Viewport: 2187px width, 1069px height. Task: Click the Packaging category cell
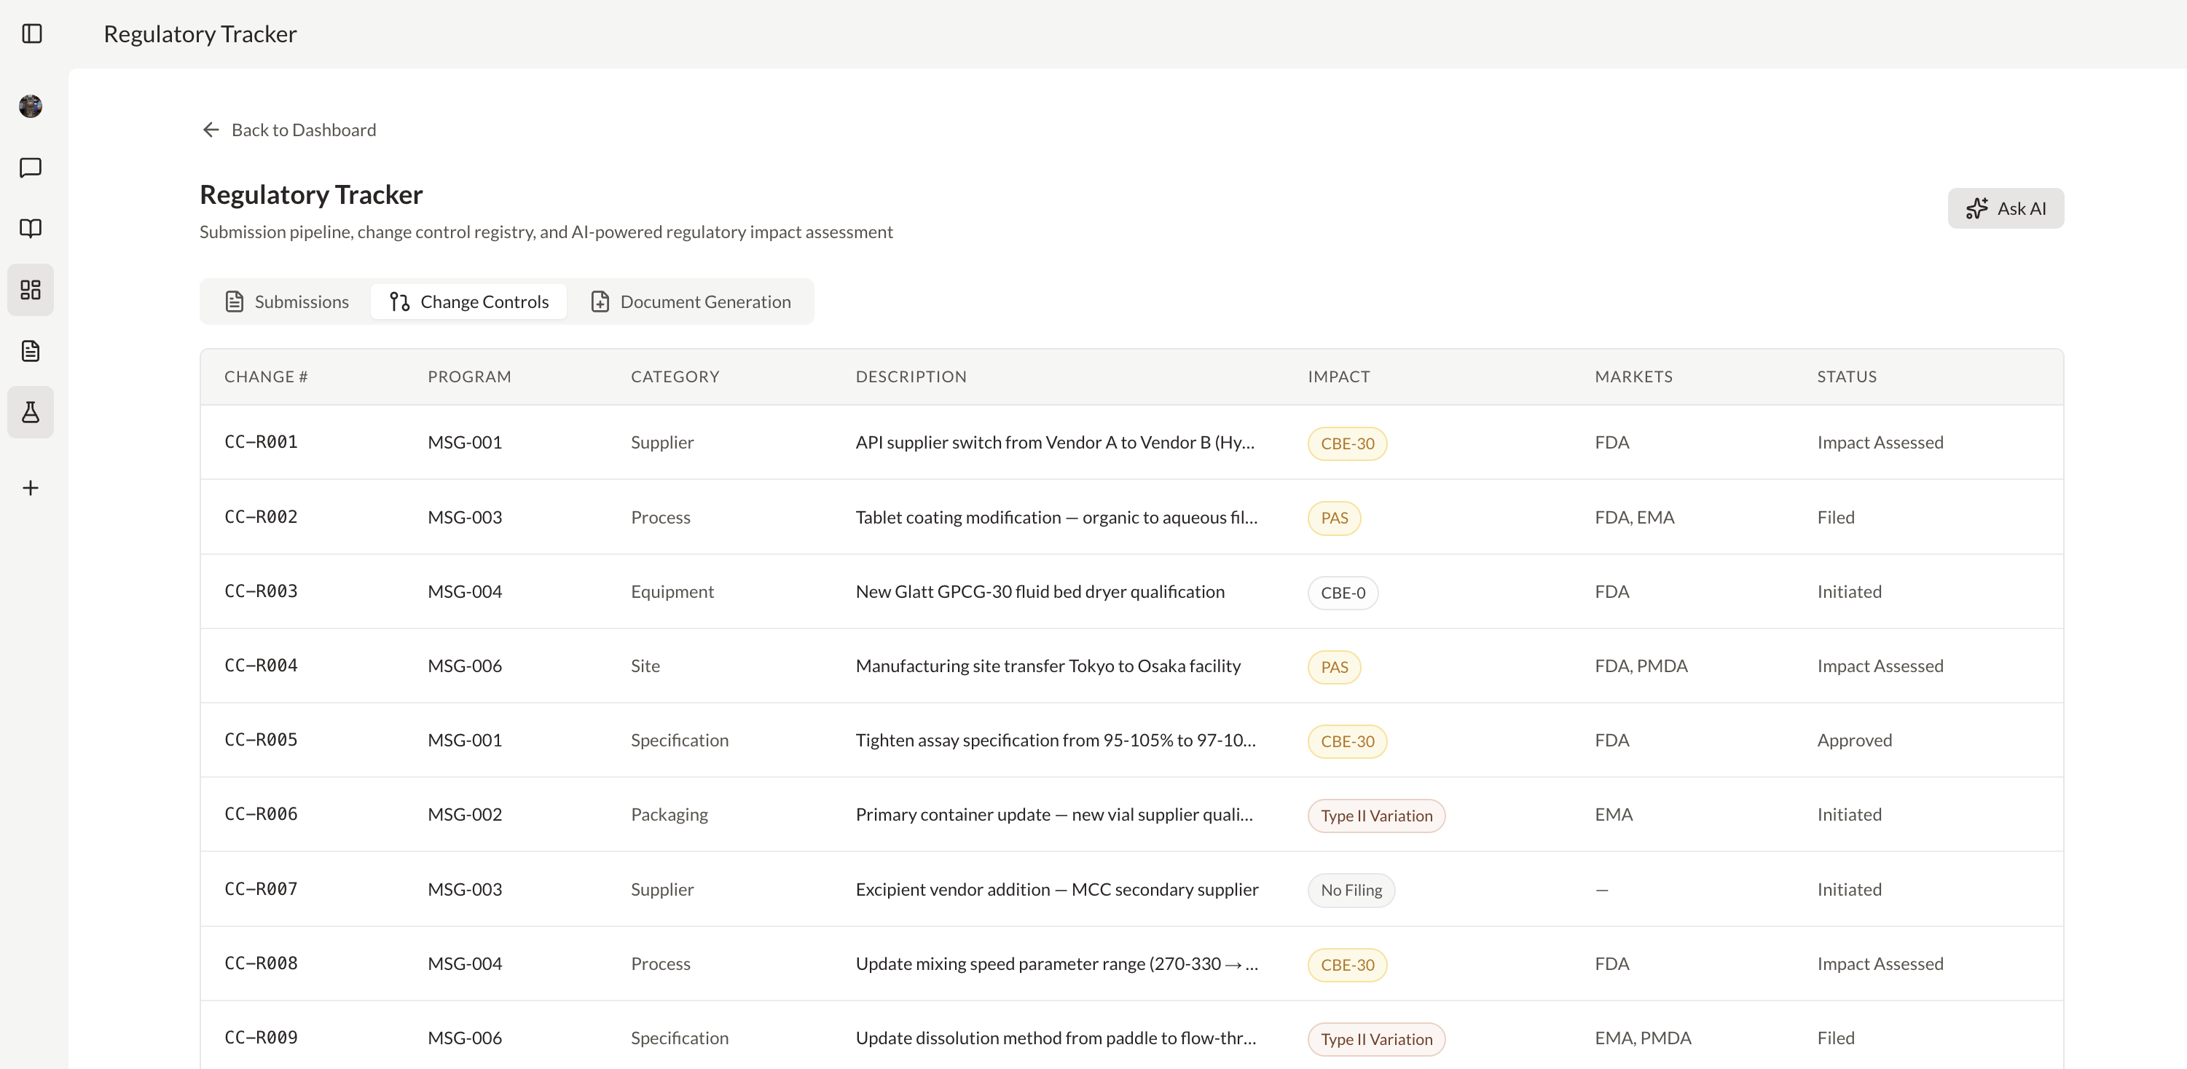point(669,814)
